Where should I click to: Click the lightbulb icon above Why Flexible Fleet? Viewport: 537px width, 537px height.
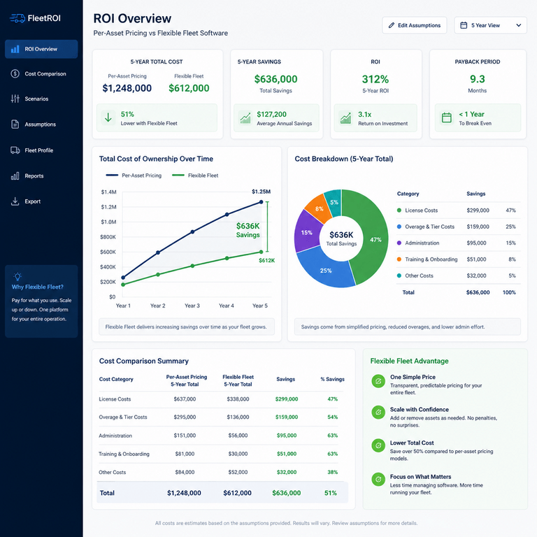17,276
